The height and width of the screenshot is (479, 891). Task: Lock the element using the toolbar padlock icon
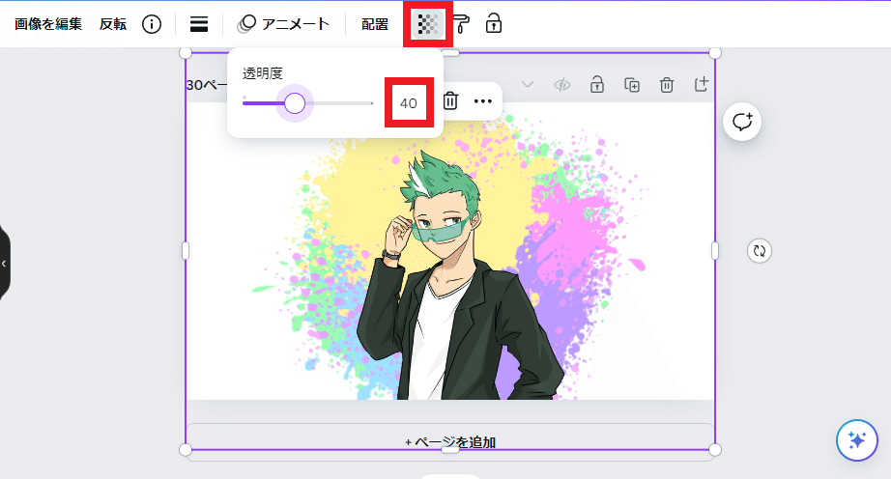click(493, 24)
